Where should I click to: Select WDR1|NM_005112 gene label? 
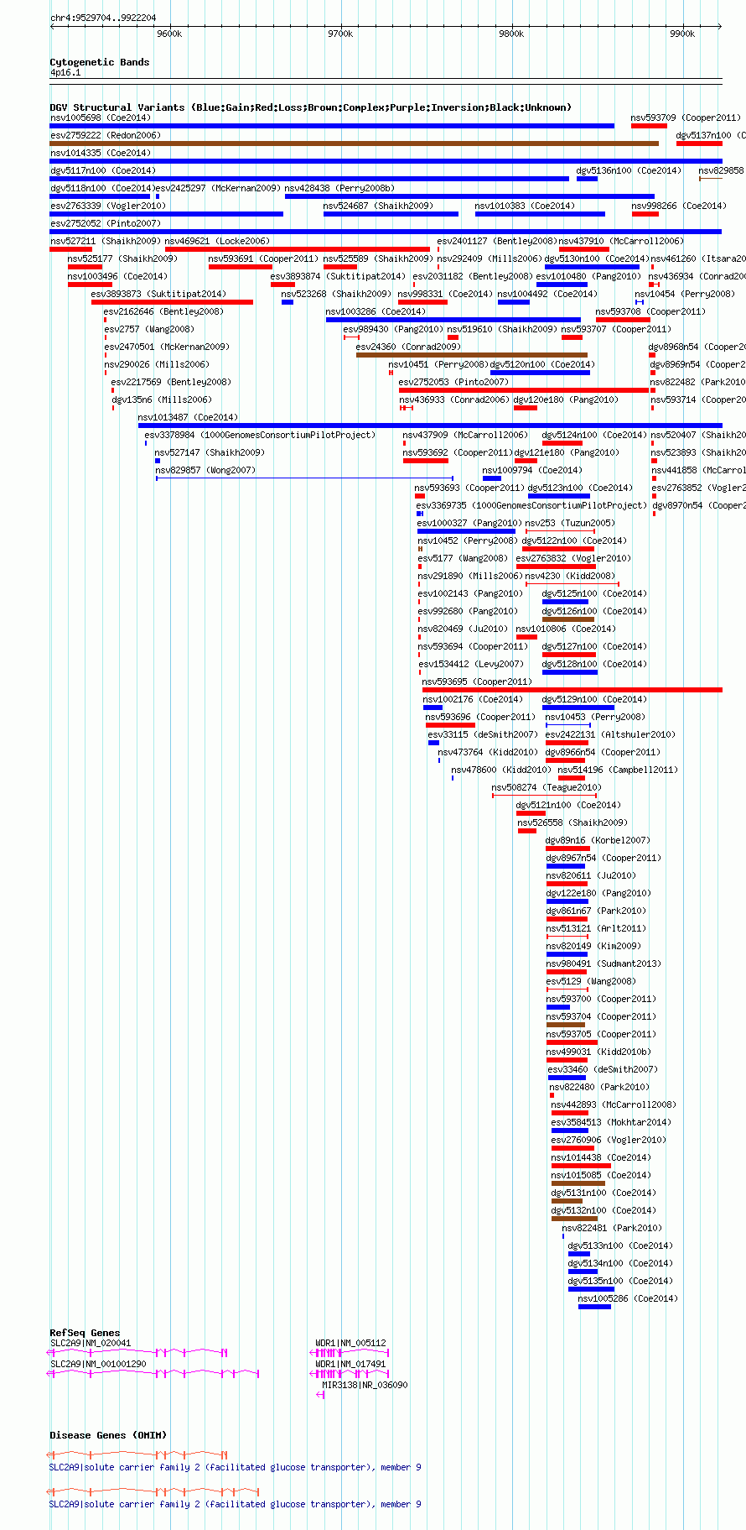pos(350,1343)
